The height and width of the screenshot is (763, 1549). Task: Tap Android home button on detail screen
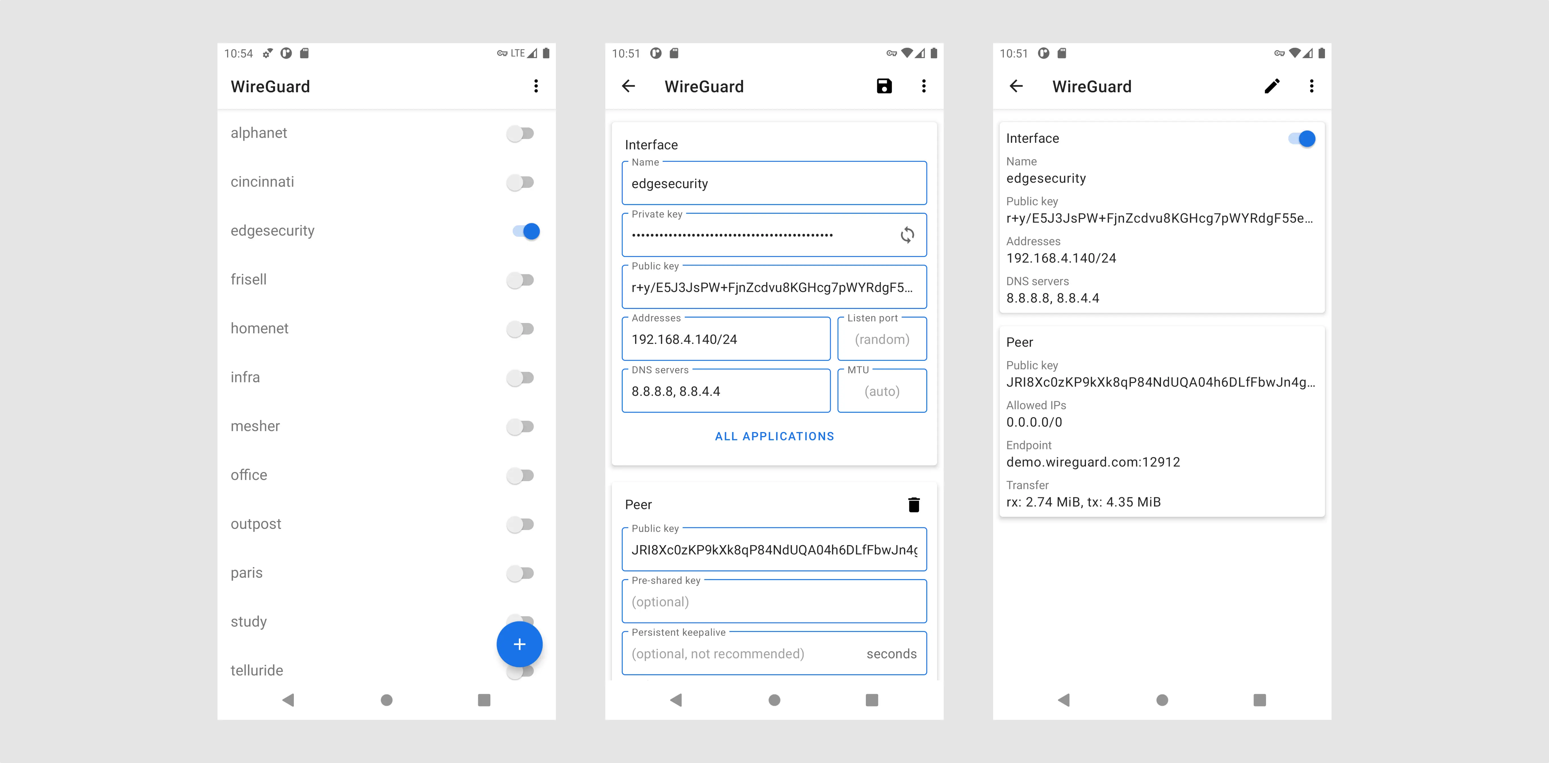coord(1162,700)
